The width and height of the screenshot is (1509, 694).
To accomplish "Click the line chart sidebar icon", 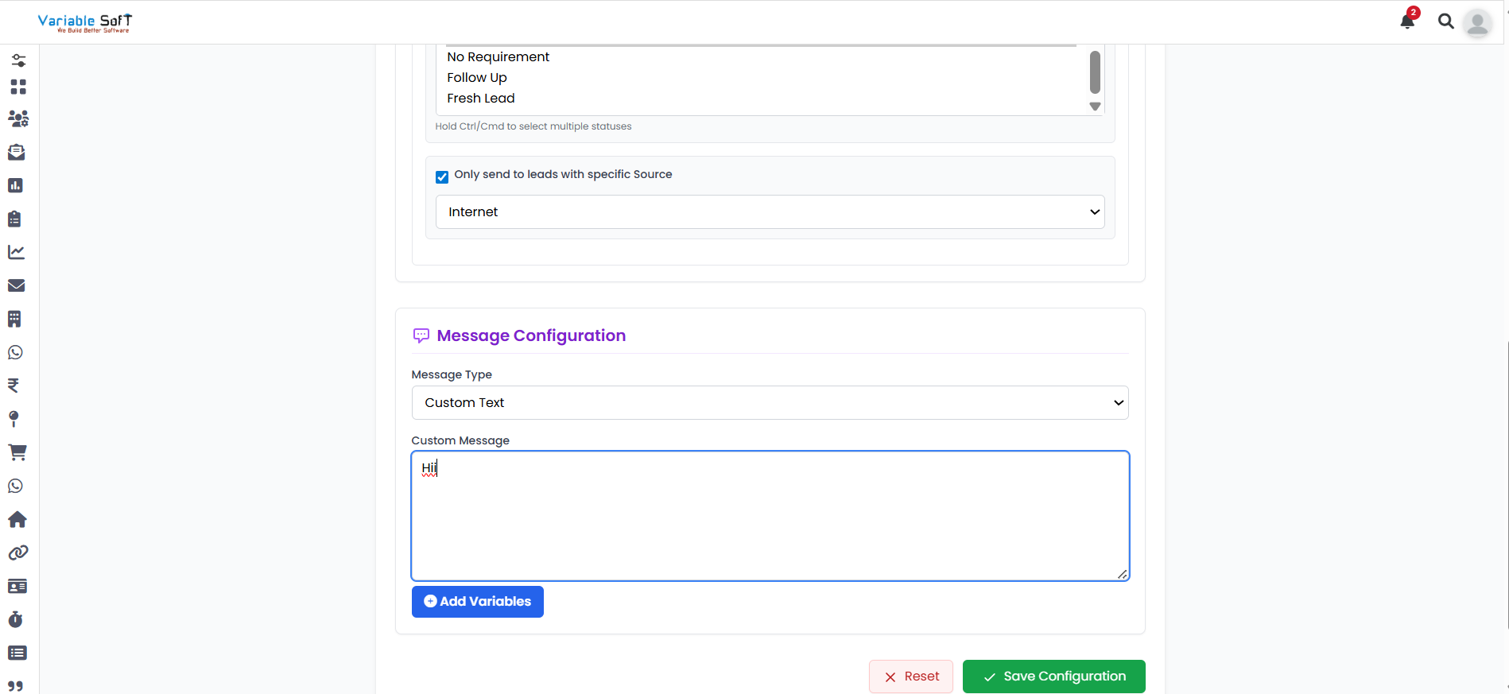I will [x=16, y=252].
